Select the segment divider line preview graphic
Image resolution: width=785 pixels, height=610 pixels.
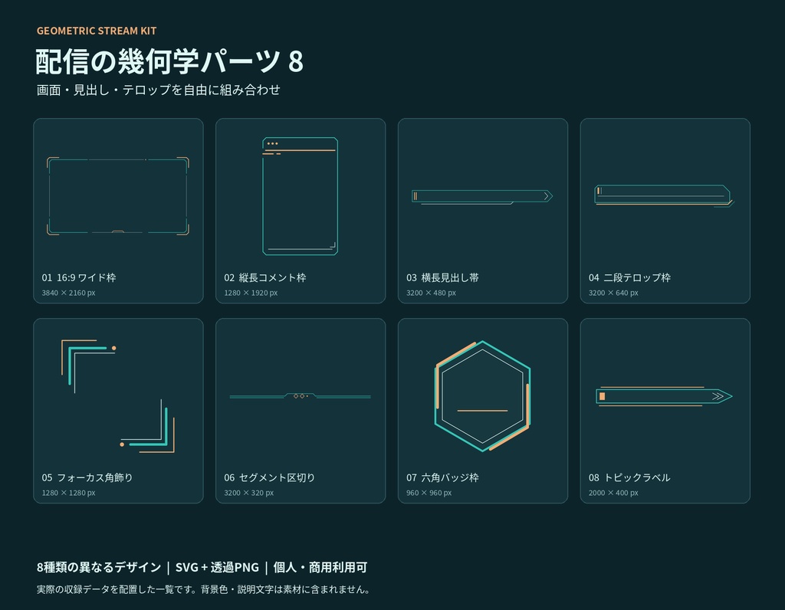tap(301, 396)
